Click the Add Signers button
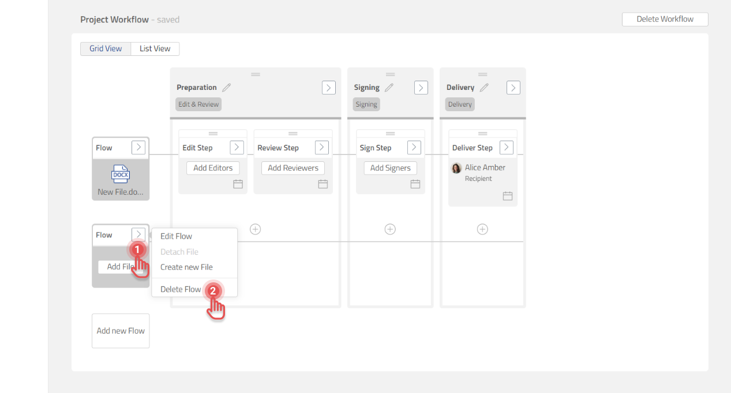 pos(391,168)
